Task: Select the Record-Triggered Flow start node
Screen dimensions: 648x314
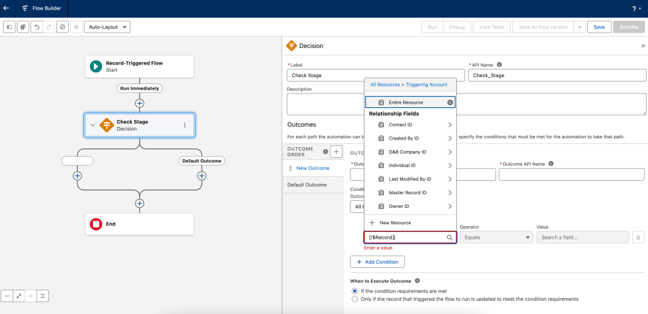Action: coord(140,66)
